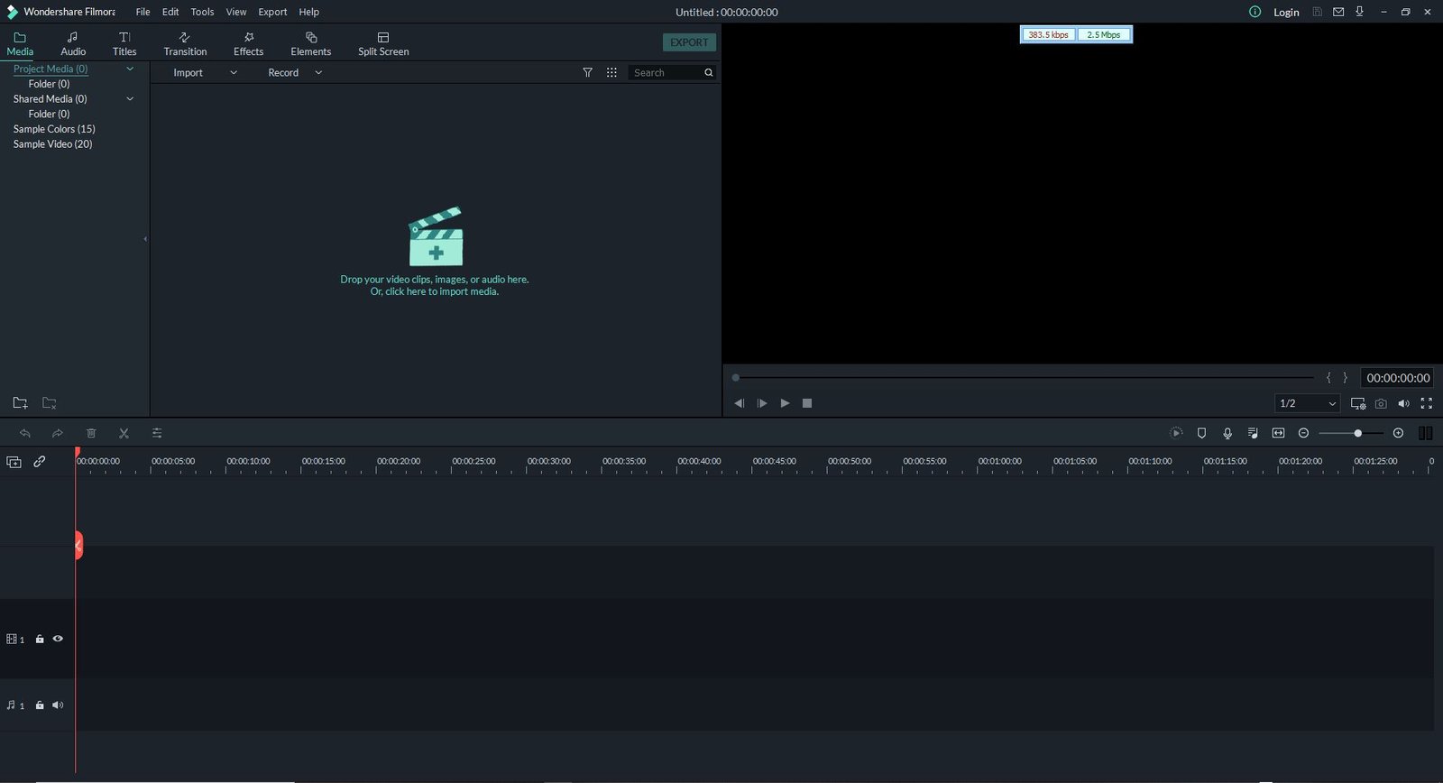Open the View menu
Viewport: 1443px width, 783px height.
pyautogui.click(x=236, y=12)
